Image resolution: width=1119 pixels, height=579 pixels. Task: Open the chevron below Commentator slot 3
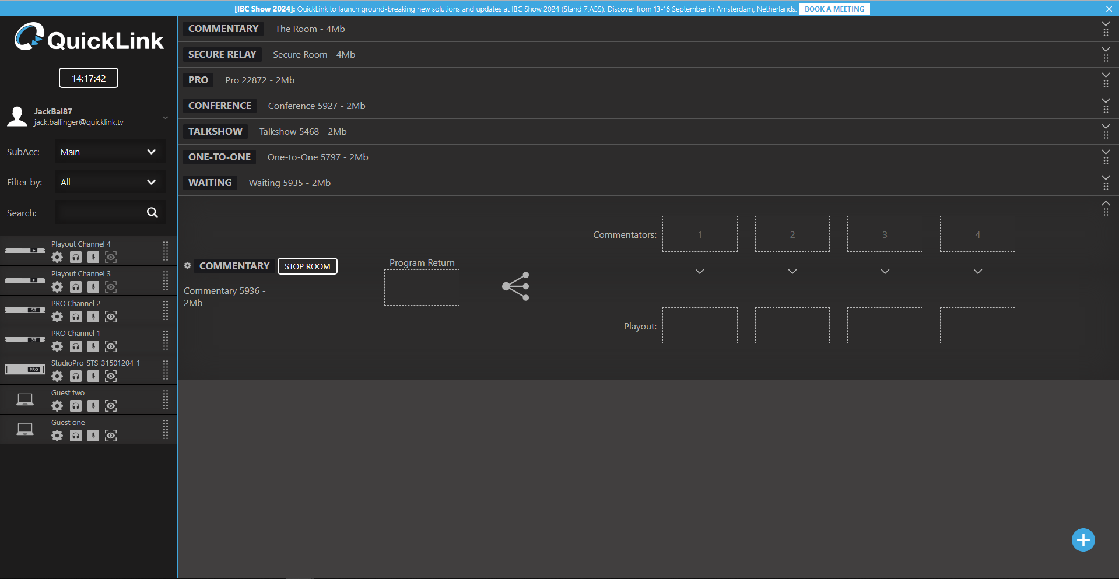(885, 272)
